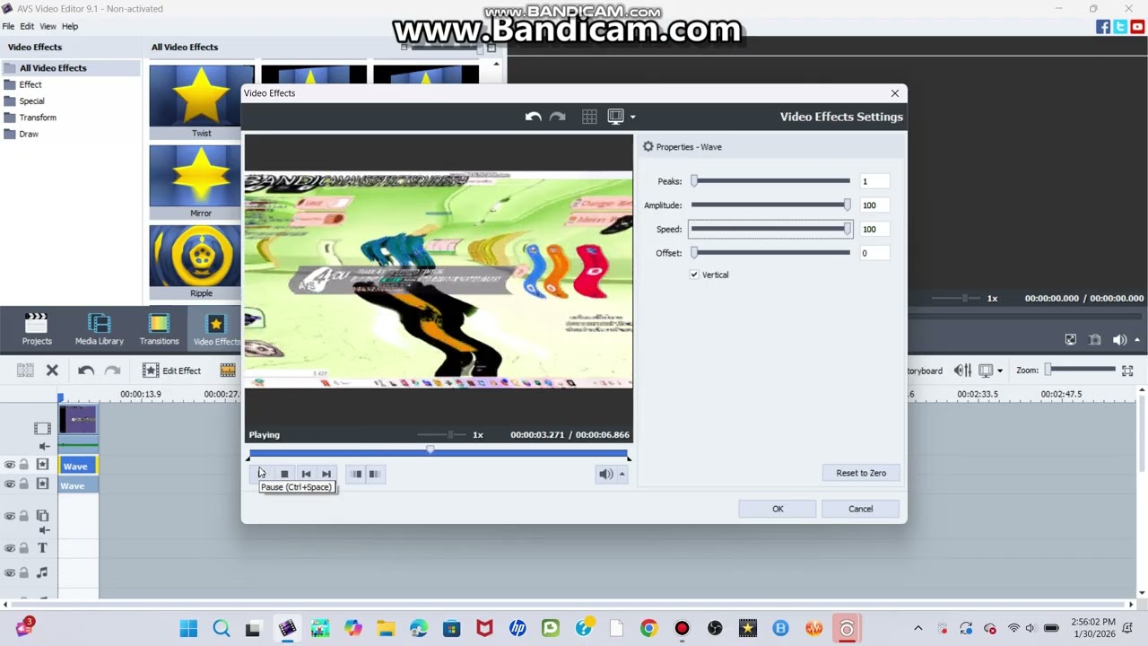
Task: Pause the effect preview playback
Action: (x=261, y=474)
